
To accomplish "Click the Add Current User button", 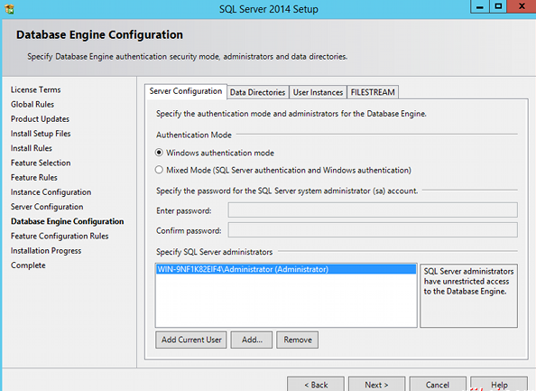I will [191, 340].
